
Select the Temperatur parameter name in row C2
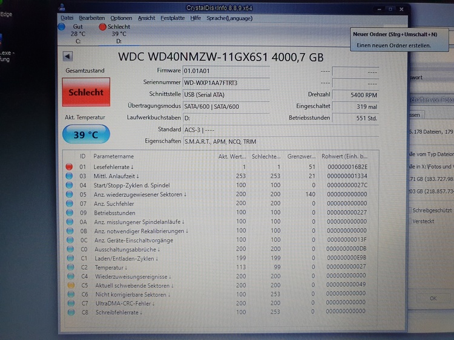pos(111,267)
